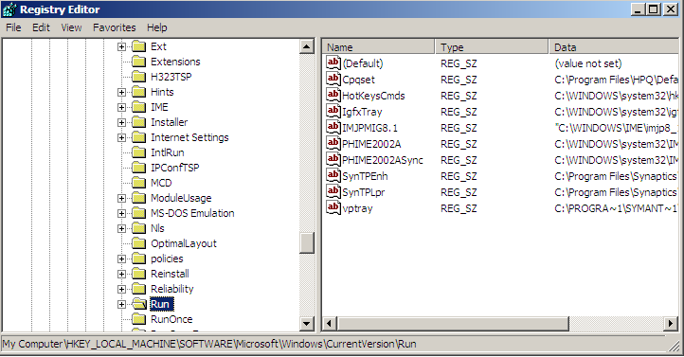Screen dimensions: 684x357
Task: Click the tree pane scroll up arrow
Action: coord(307,46)
